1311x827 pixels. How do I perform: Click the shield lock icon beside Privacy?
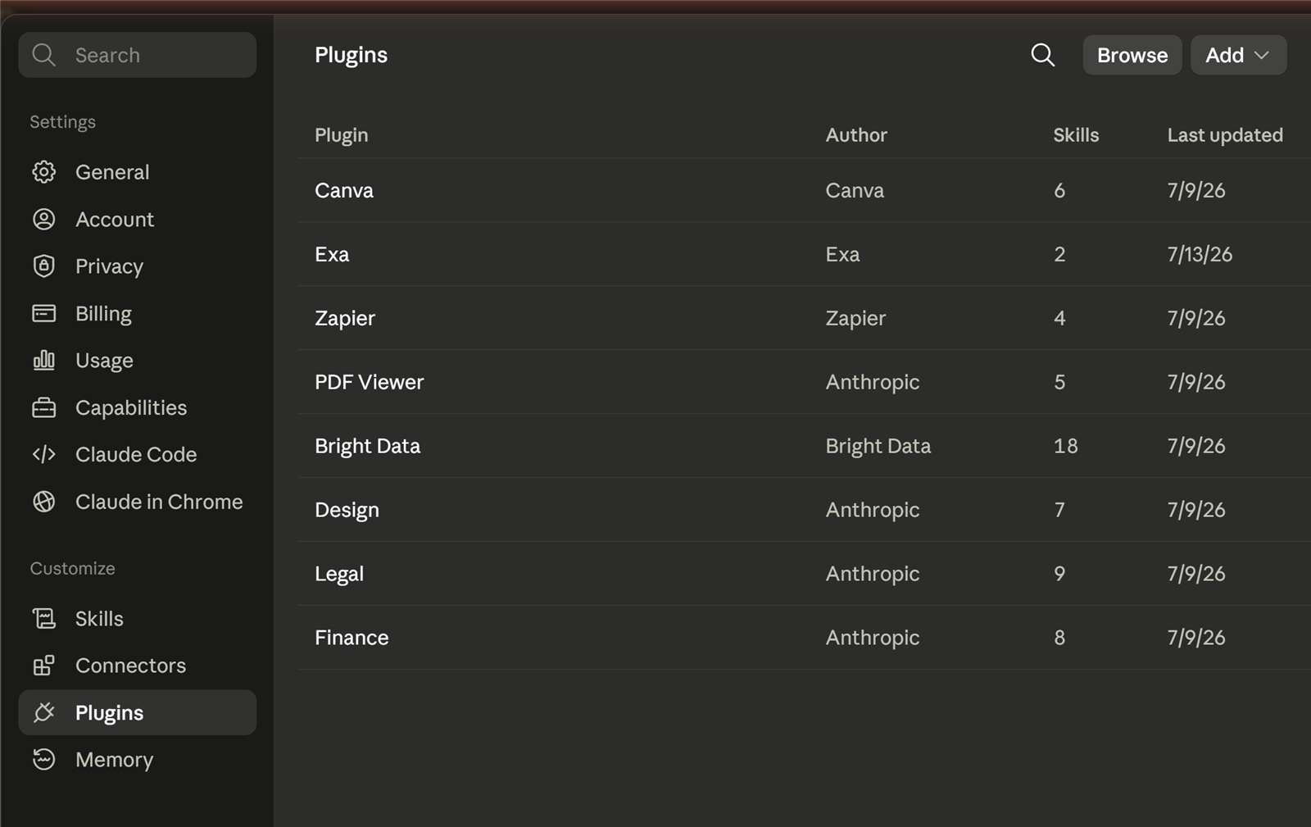pyautogui.click(x=44, y=266)
